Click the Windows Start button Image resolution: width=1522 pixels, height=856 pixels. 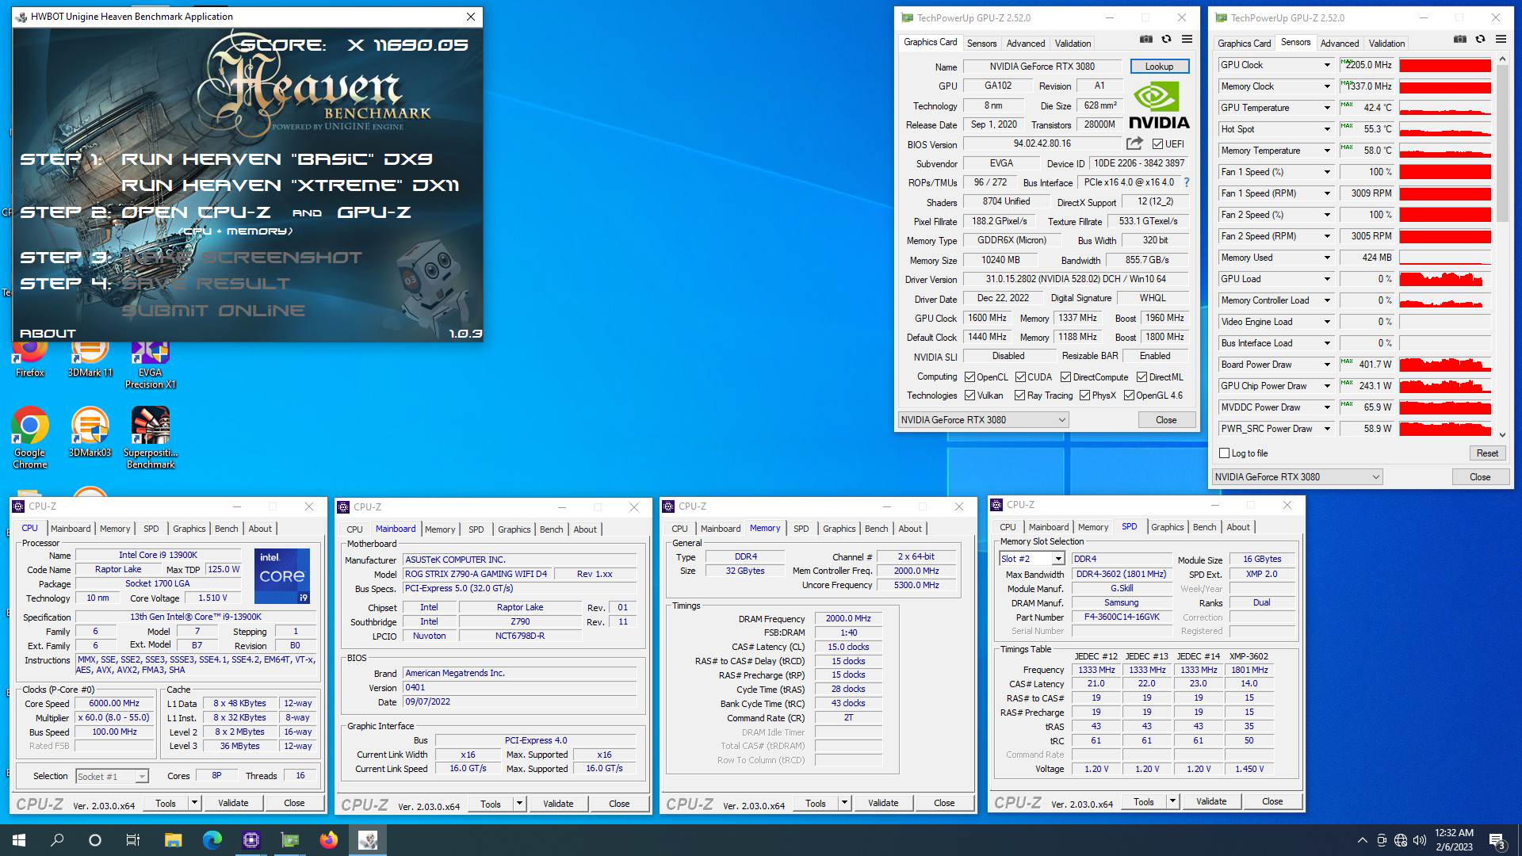(19, 840)
